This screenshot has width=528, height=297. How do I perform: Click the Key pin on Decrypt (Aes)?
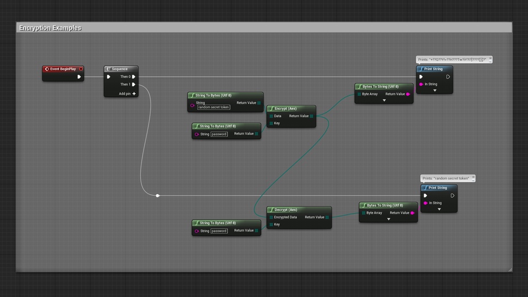coord(271,224)
